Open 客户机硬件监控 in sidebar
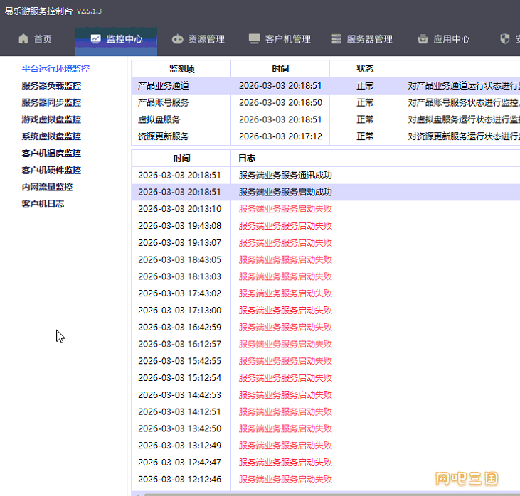 pos(51,170)
